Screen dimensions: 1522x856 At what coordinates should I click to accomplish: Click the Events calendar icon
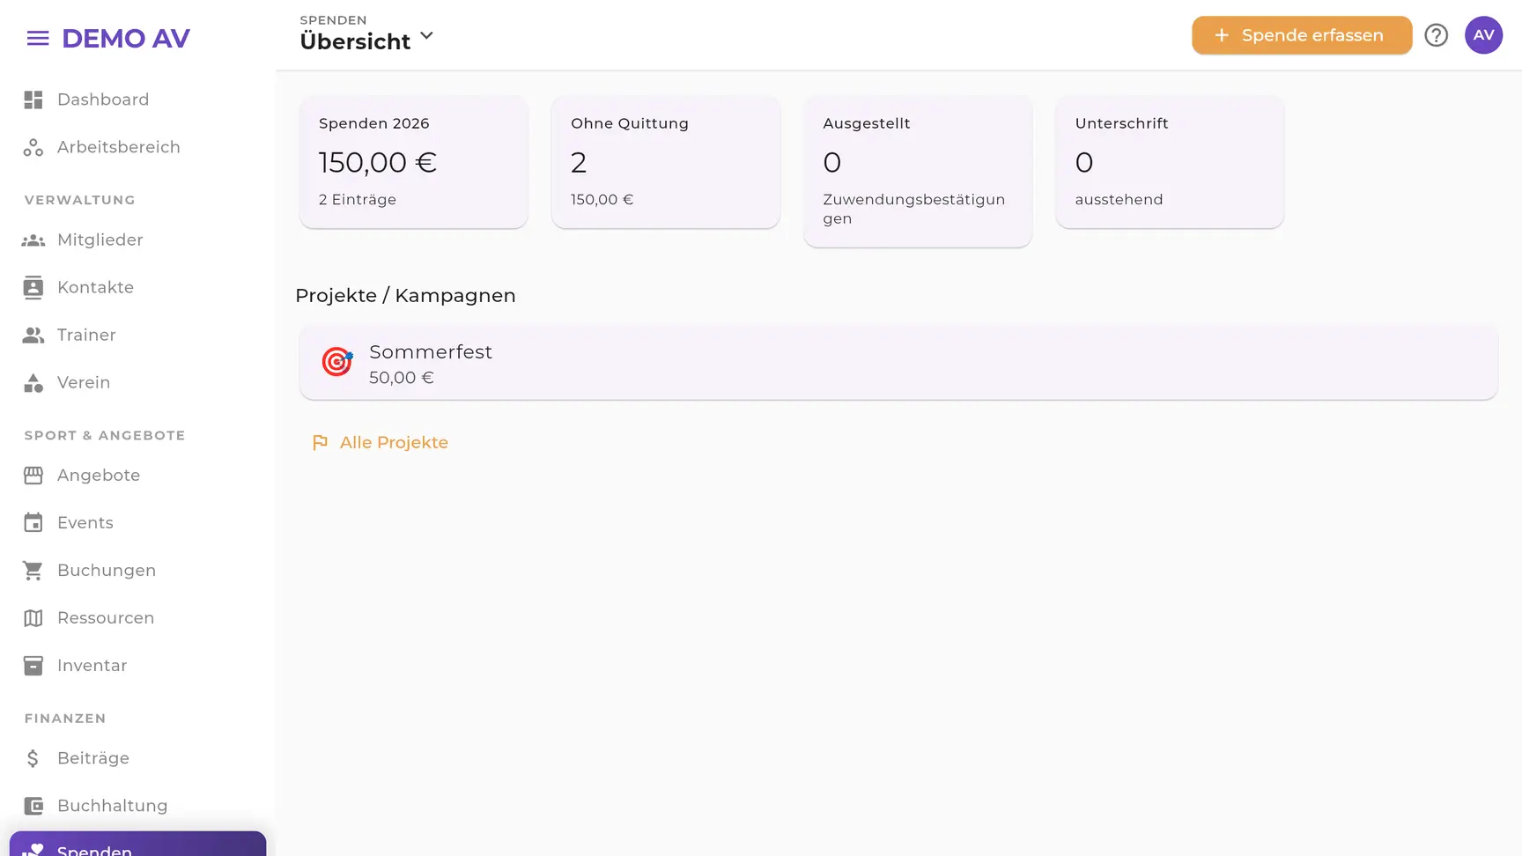[33, 523]
